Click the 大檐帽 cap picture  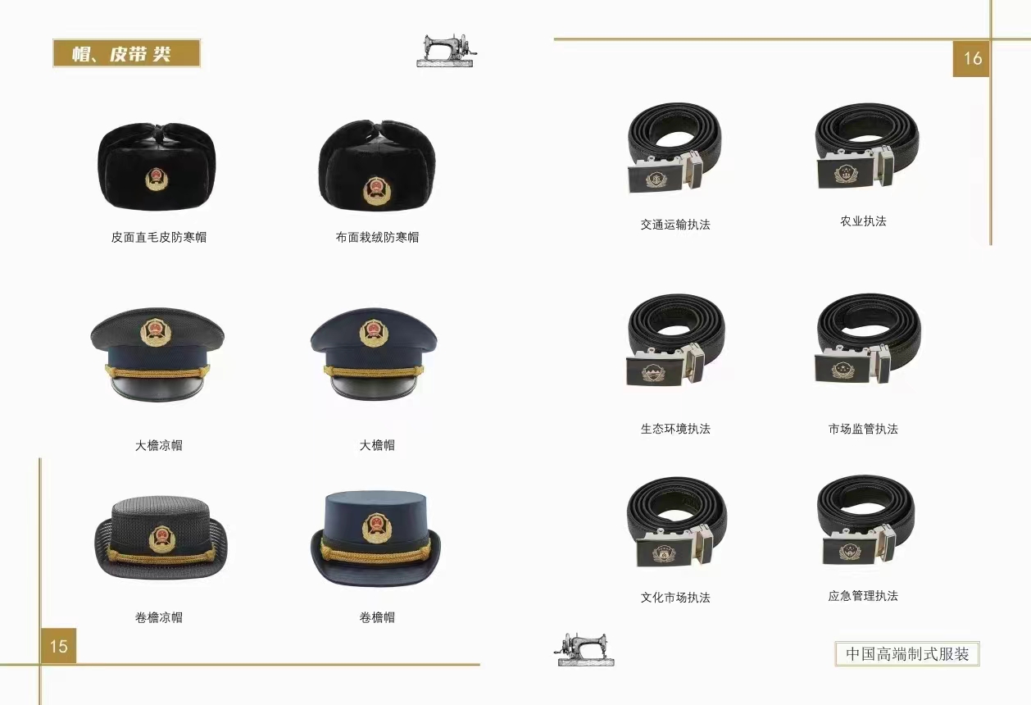coord(375,354)
